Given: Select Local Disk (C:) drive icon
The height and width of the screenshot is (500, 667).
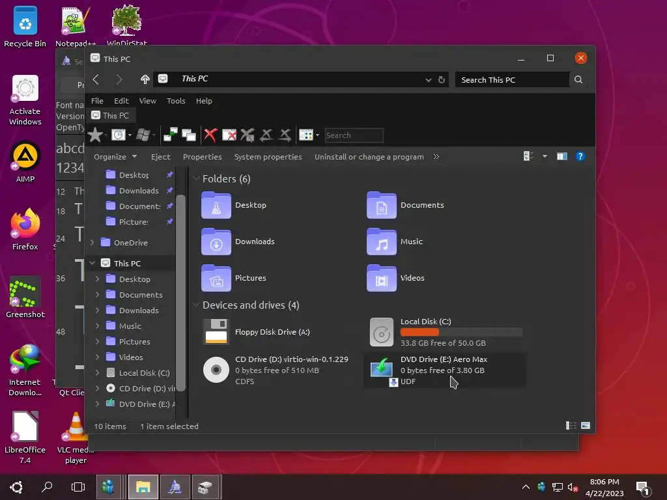Looking at the screenshot, I should coord(382,332).
